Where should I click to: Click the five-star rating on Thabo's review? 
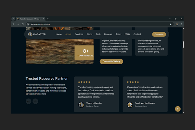point(84,82)
